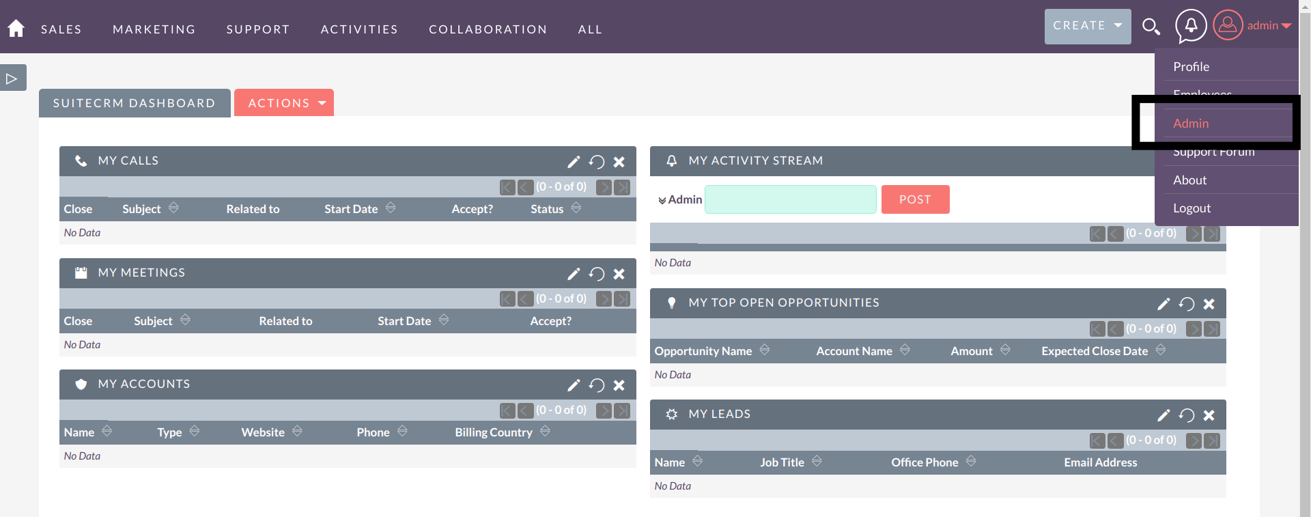Click the admin user avatar icon
The image size is (1311, 517).
pyautogui.click(x=1228, y=25)
